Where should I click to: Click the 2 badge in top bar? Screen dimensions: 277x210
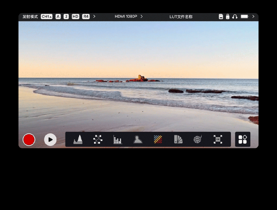click(x=66, y=17)
